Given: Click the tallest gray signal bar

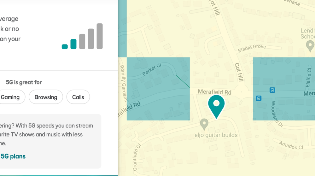Looking at the screenshot, I should coord(100,36).
